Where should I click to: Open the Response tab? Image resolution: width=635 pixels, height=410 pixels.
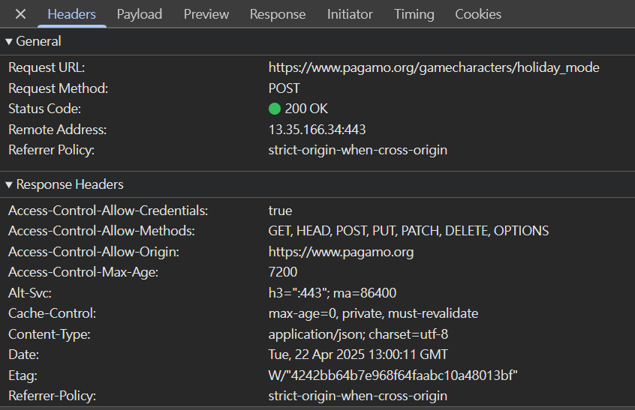pos(278,14)
